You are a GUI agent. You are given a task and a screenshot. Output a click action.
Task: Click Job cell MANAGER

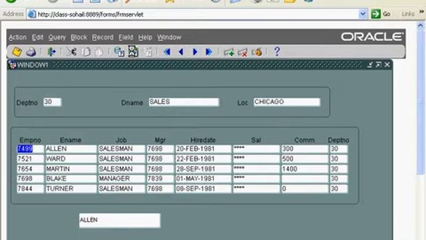[121, 179]
